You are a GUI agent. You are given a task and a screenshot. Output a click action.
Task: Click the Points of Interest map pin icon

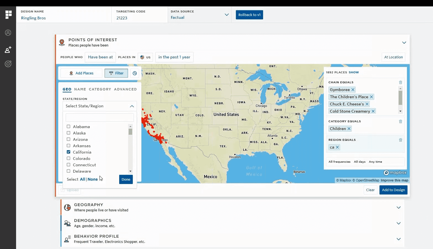(62, 43)
